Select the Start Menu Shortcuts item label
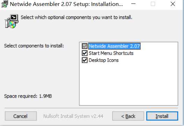This screenshot has height=126, width=184. 111,53
